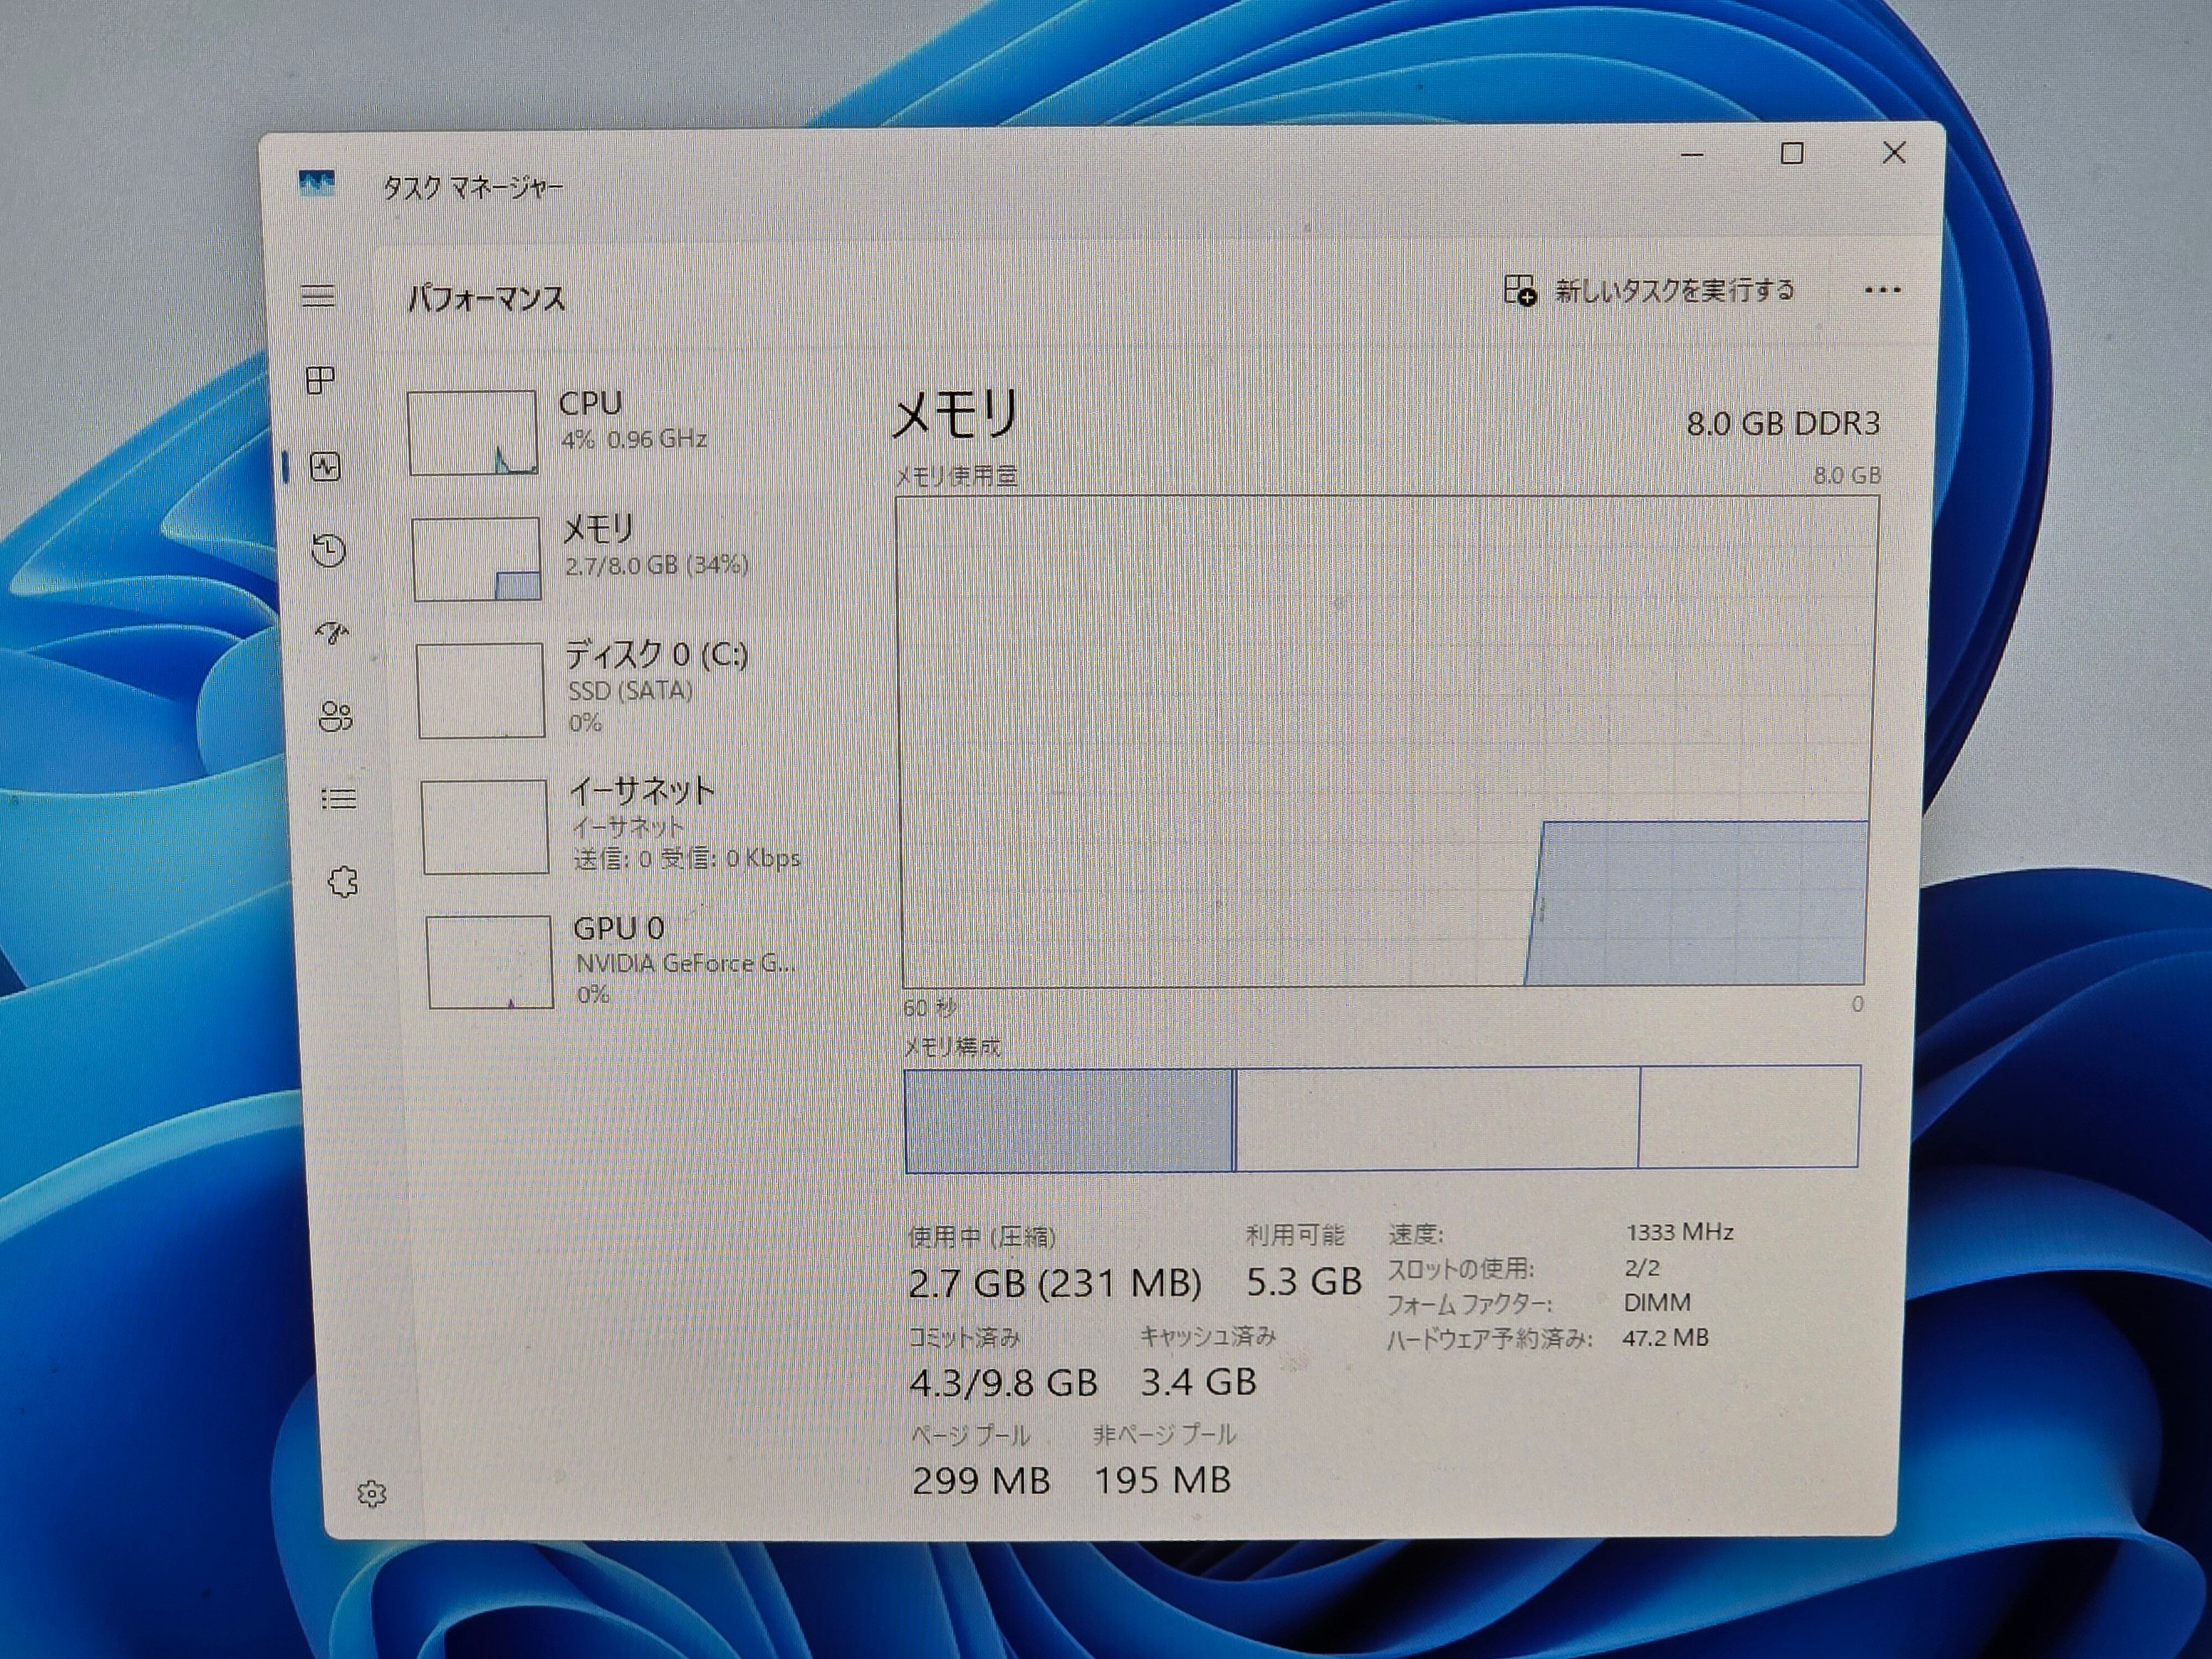Maximize the Task Manager window
Viewport: 2212px width, 1659px height.
(1792, 154)
